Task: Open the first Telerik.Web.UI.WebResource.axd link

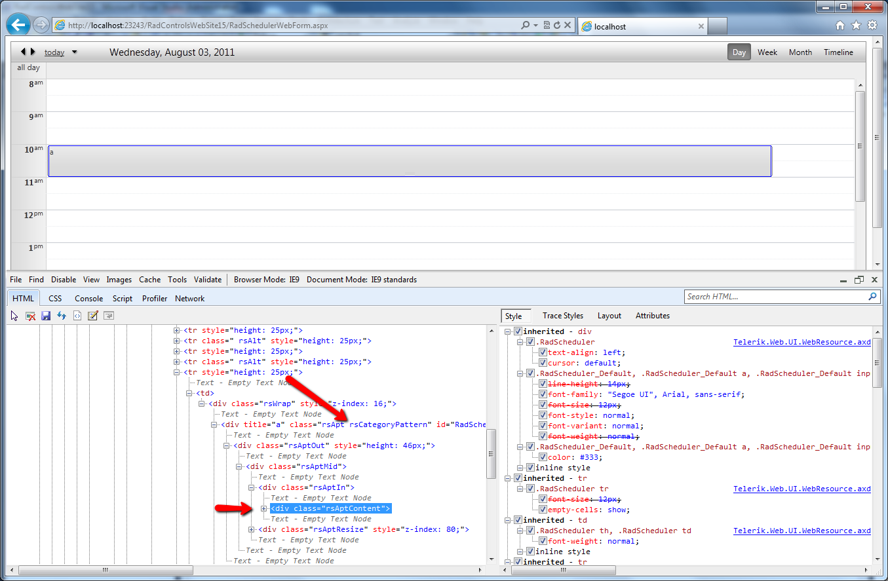Action: point(801,342)
